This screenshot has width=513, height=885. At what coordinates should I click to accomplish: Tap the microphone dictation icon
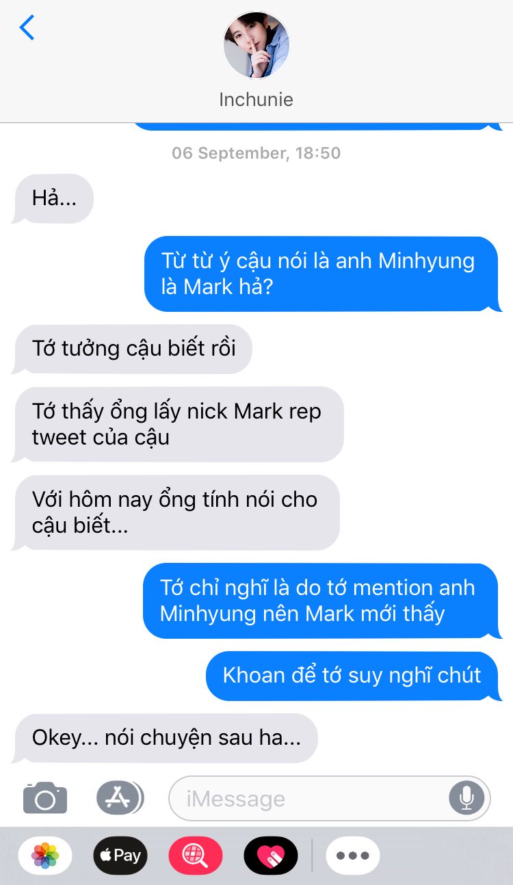(466, 797)
